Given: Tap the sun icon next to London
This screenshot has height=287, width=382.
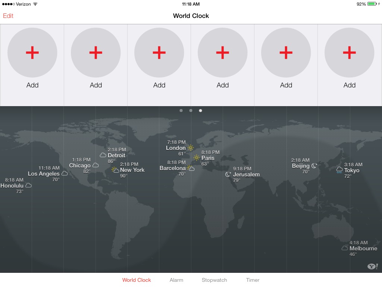Looking at the screenshot, I should click(x=190, y=148).
